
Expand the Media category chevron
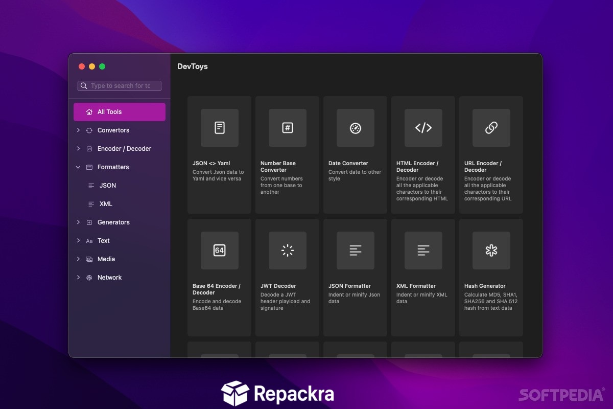point(78,259)
